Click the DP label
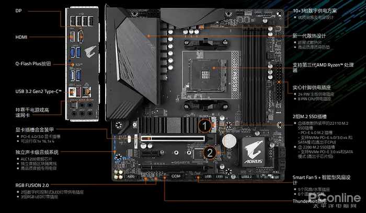The width and height of the screenshot is (366, 213). point(18,11)
